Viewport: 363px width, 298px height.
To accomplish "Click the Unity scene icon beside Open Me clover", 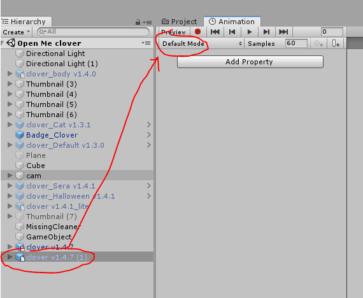I will (x=11, y=43).
